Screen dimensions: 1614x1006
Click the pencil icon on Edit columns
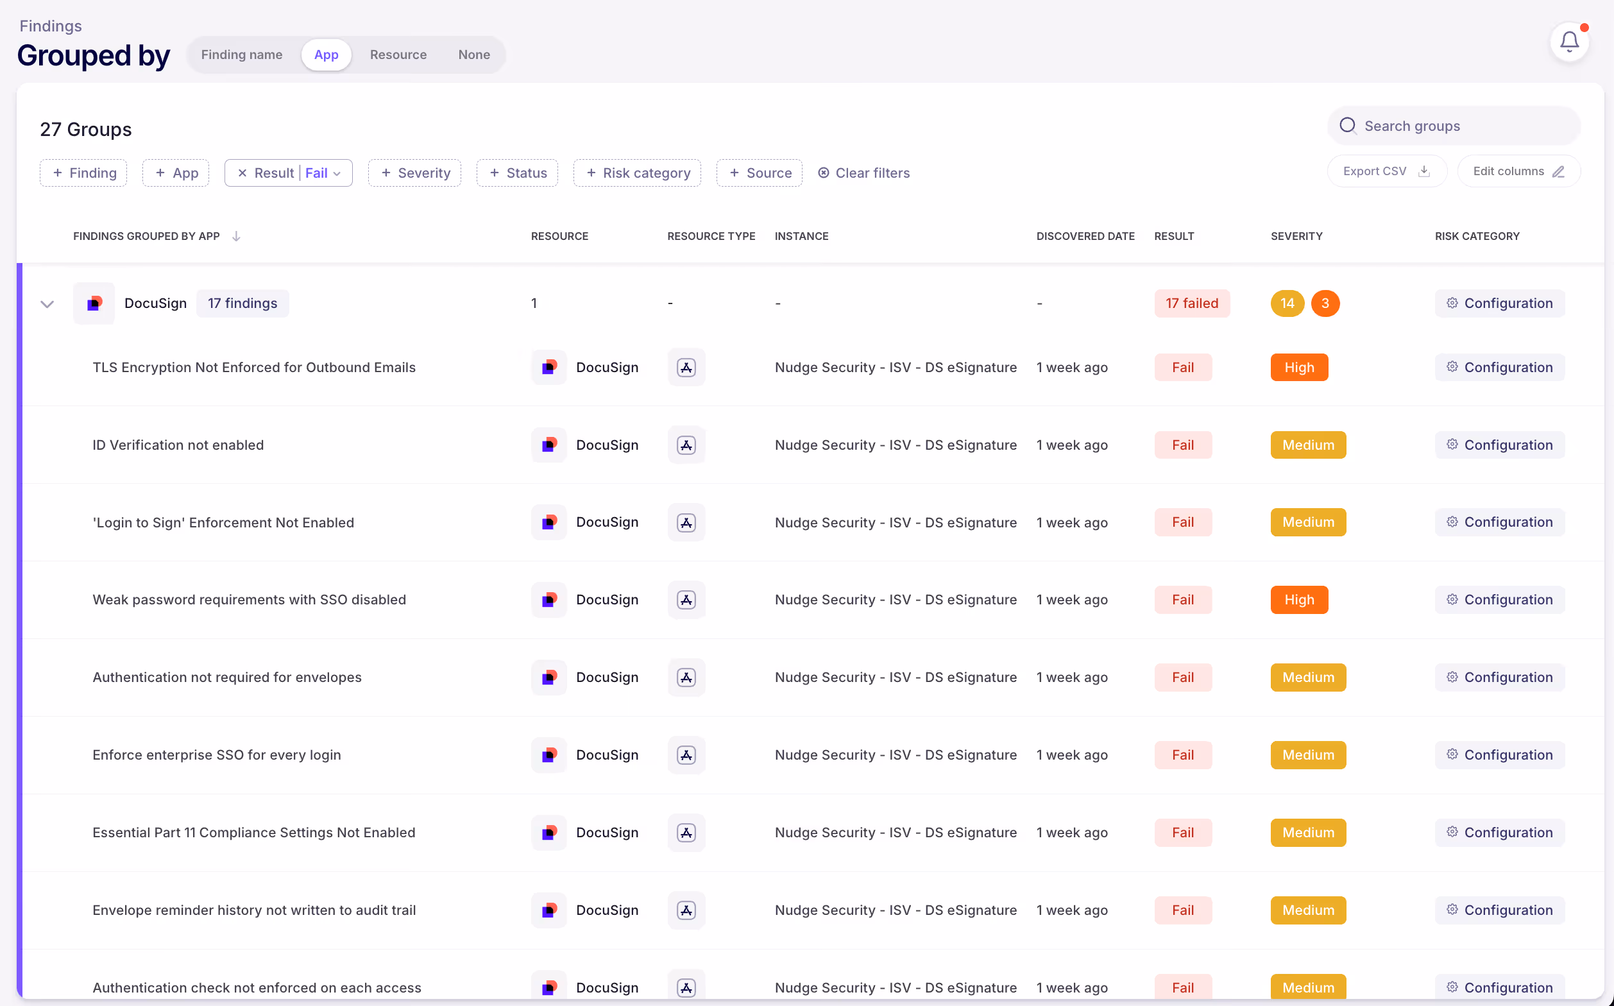pyautogui.click(x=1559, y=171)
